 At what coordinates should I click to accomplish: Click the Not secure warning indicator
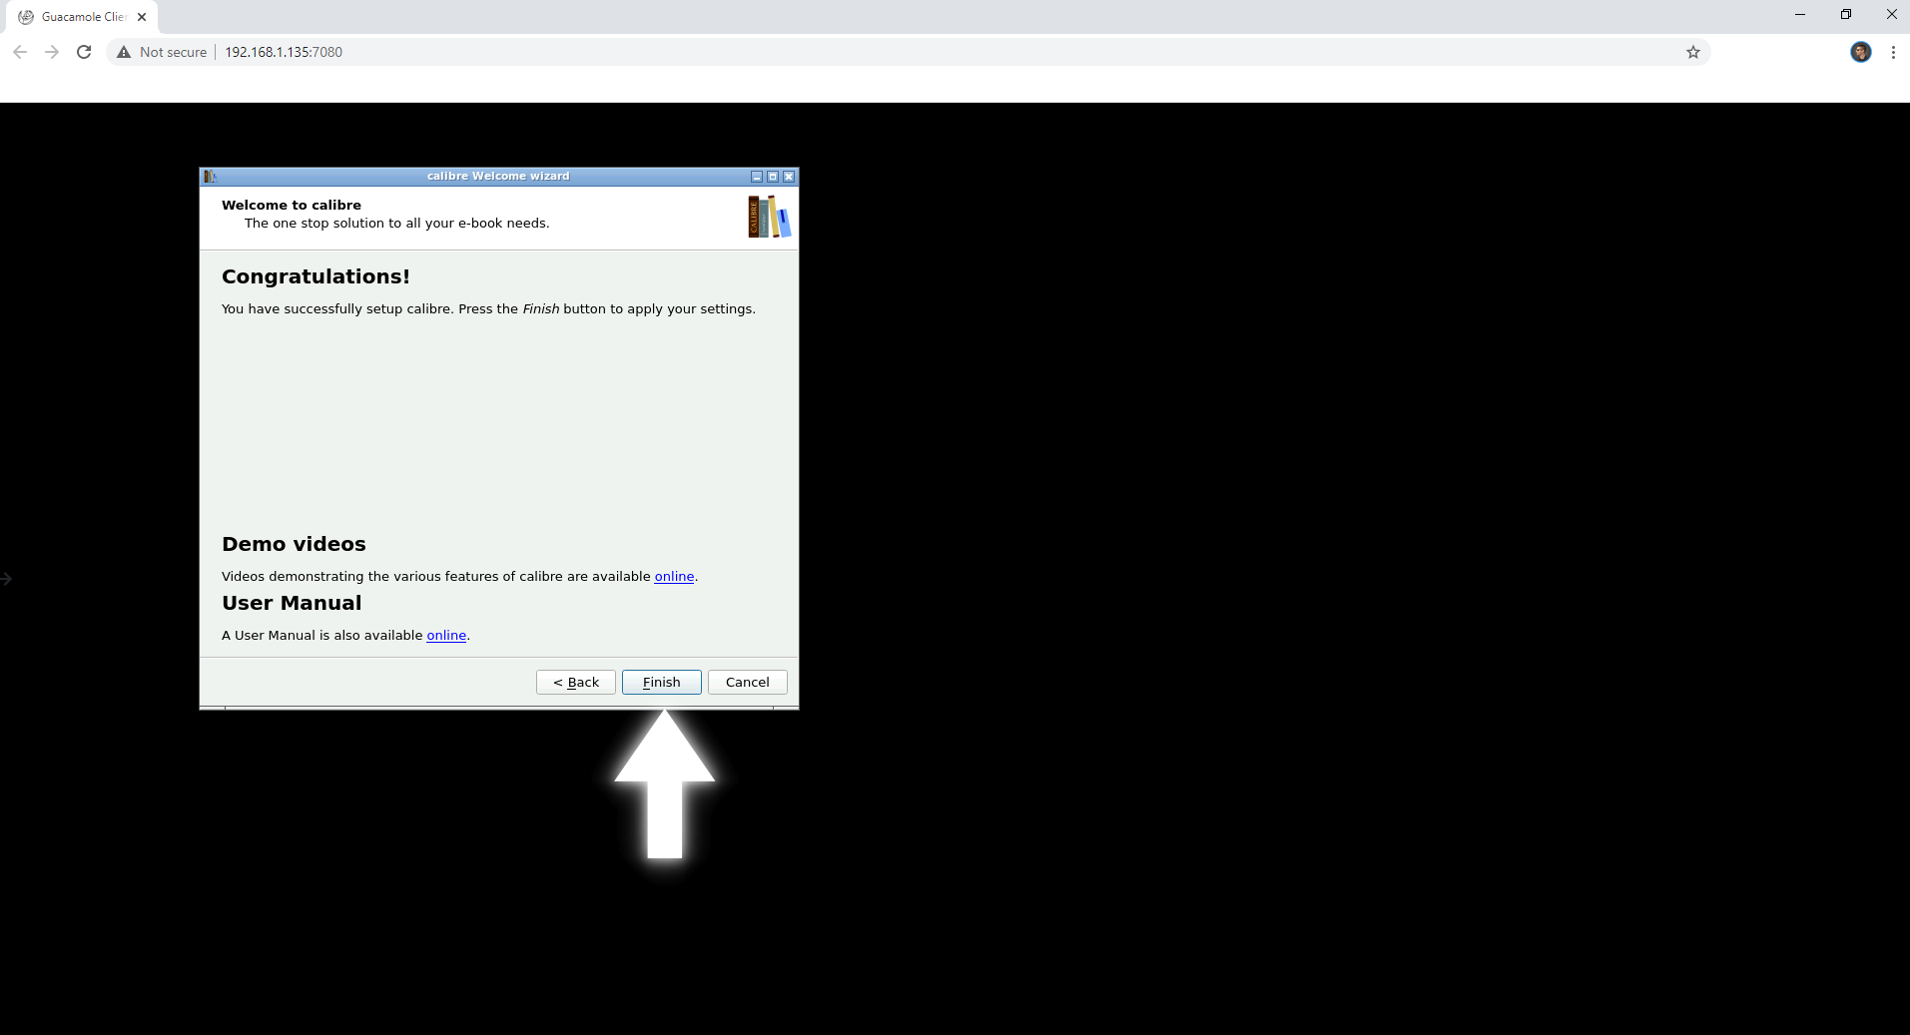(162, 52)
